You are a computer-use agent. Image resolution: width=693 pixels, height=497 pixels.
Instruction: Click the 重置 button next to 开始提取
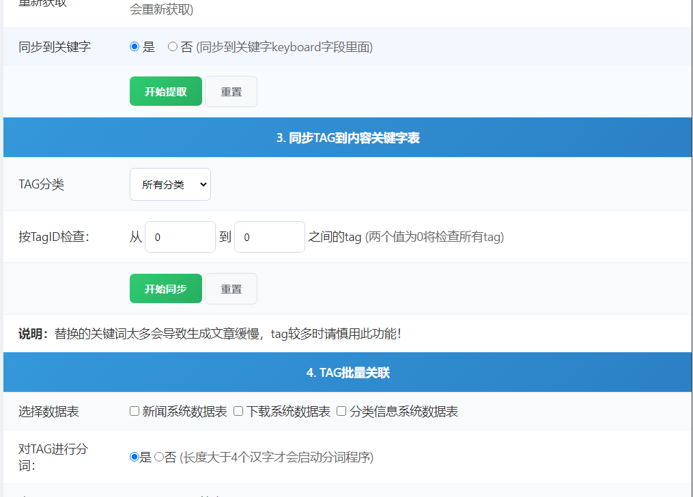tap(231, 91)
